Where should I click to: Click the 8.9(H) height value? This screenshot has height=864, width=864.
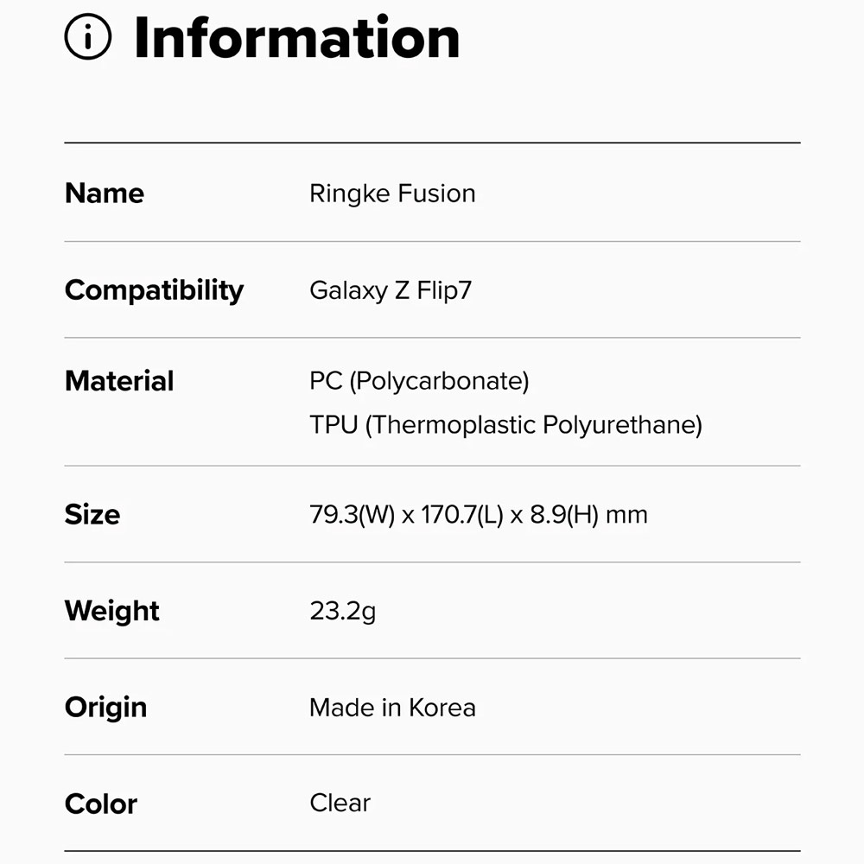(x=562, y=516)
